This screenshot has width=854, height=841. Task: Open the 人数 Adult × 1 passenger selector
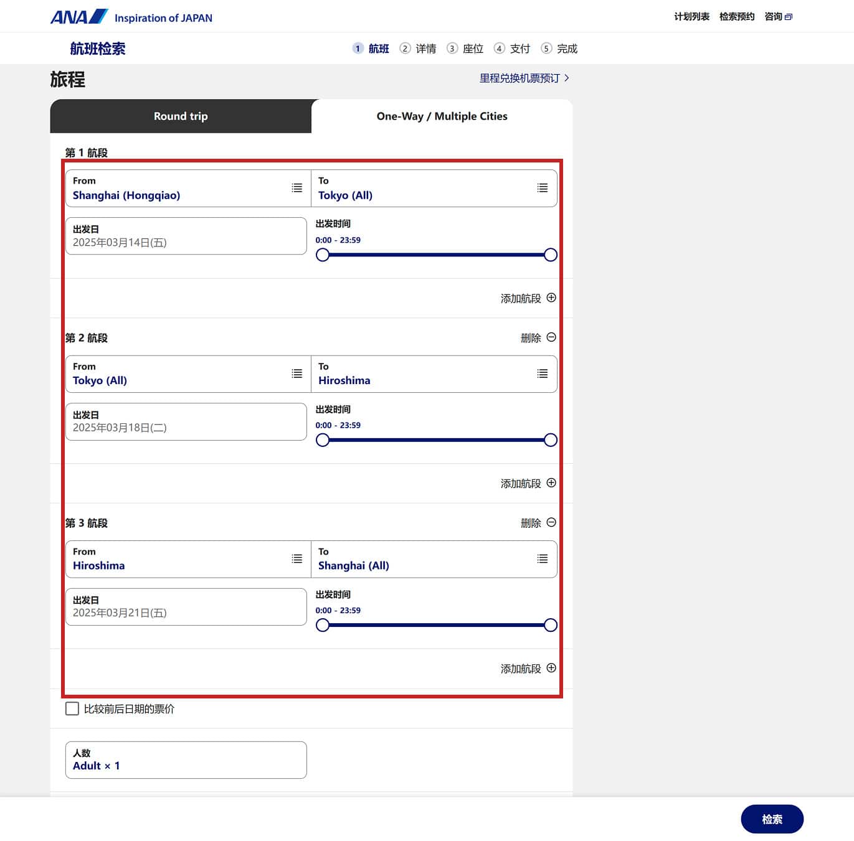[186, 759]
